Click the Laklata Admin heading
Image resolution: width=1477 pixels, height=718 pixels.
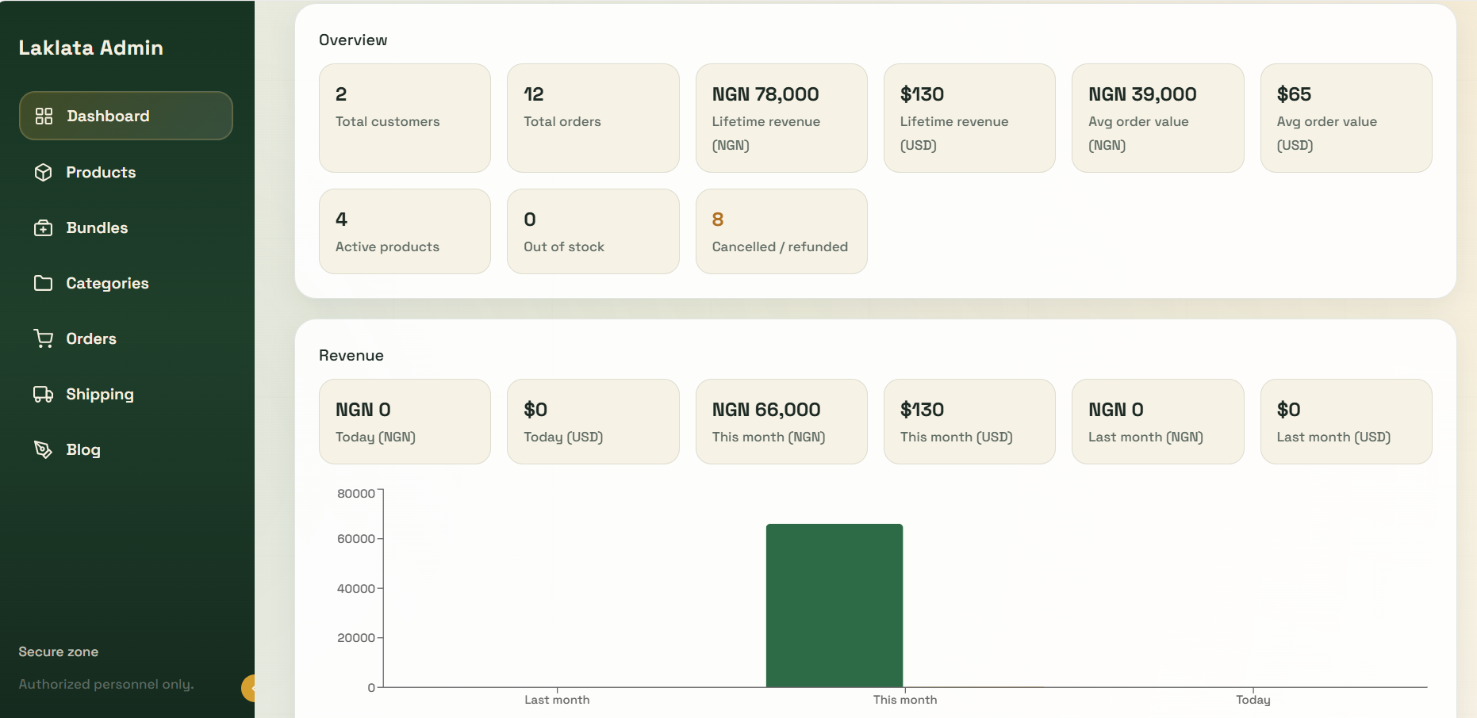(x=91, y=48)
